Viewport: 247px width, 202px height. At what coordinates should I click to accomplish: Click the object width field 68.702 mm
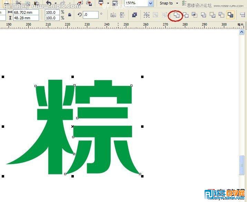(x=26, y=12)
